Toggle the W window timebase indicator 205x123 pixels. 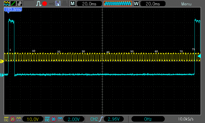(x=136, y=4)
